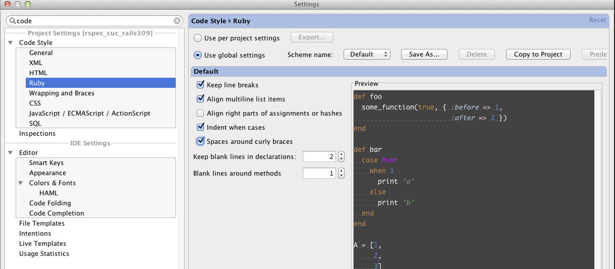This screenshot has height=269, width=615.
Task: Open Code Completion settings
Action: coord(57,213)
